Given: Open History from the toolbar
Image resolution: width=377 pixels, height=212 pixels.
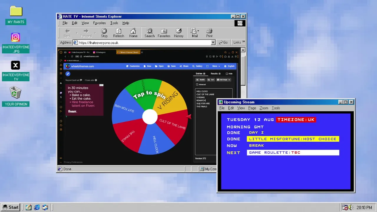Looking at the screenshot, I should [178, 31].
